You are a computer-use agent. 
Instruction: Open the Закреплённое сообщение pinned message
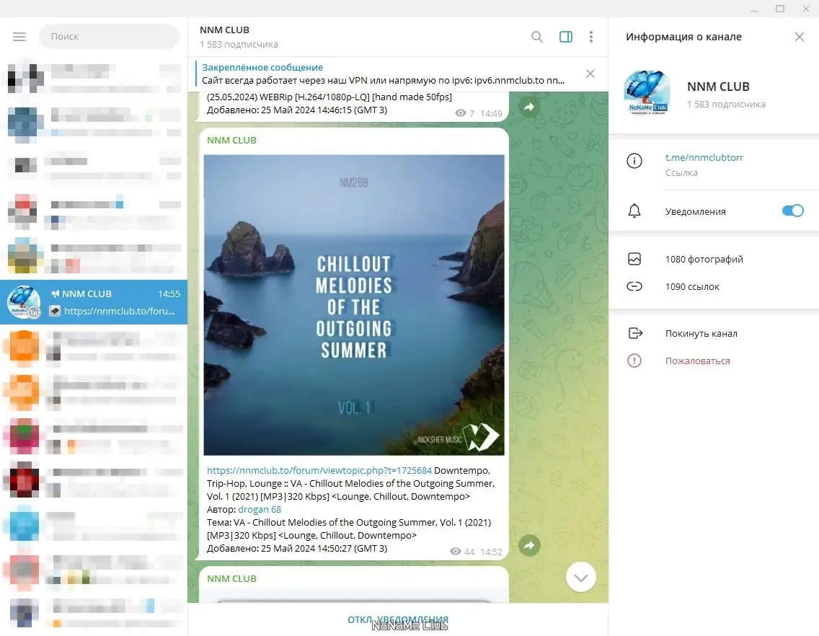point(383,74)
